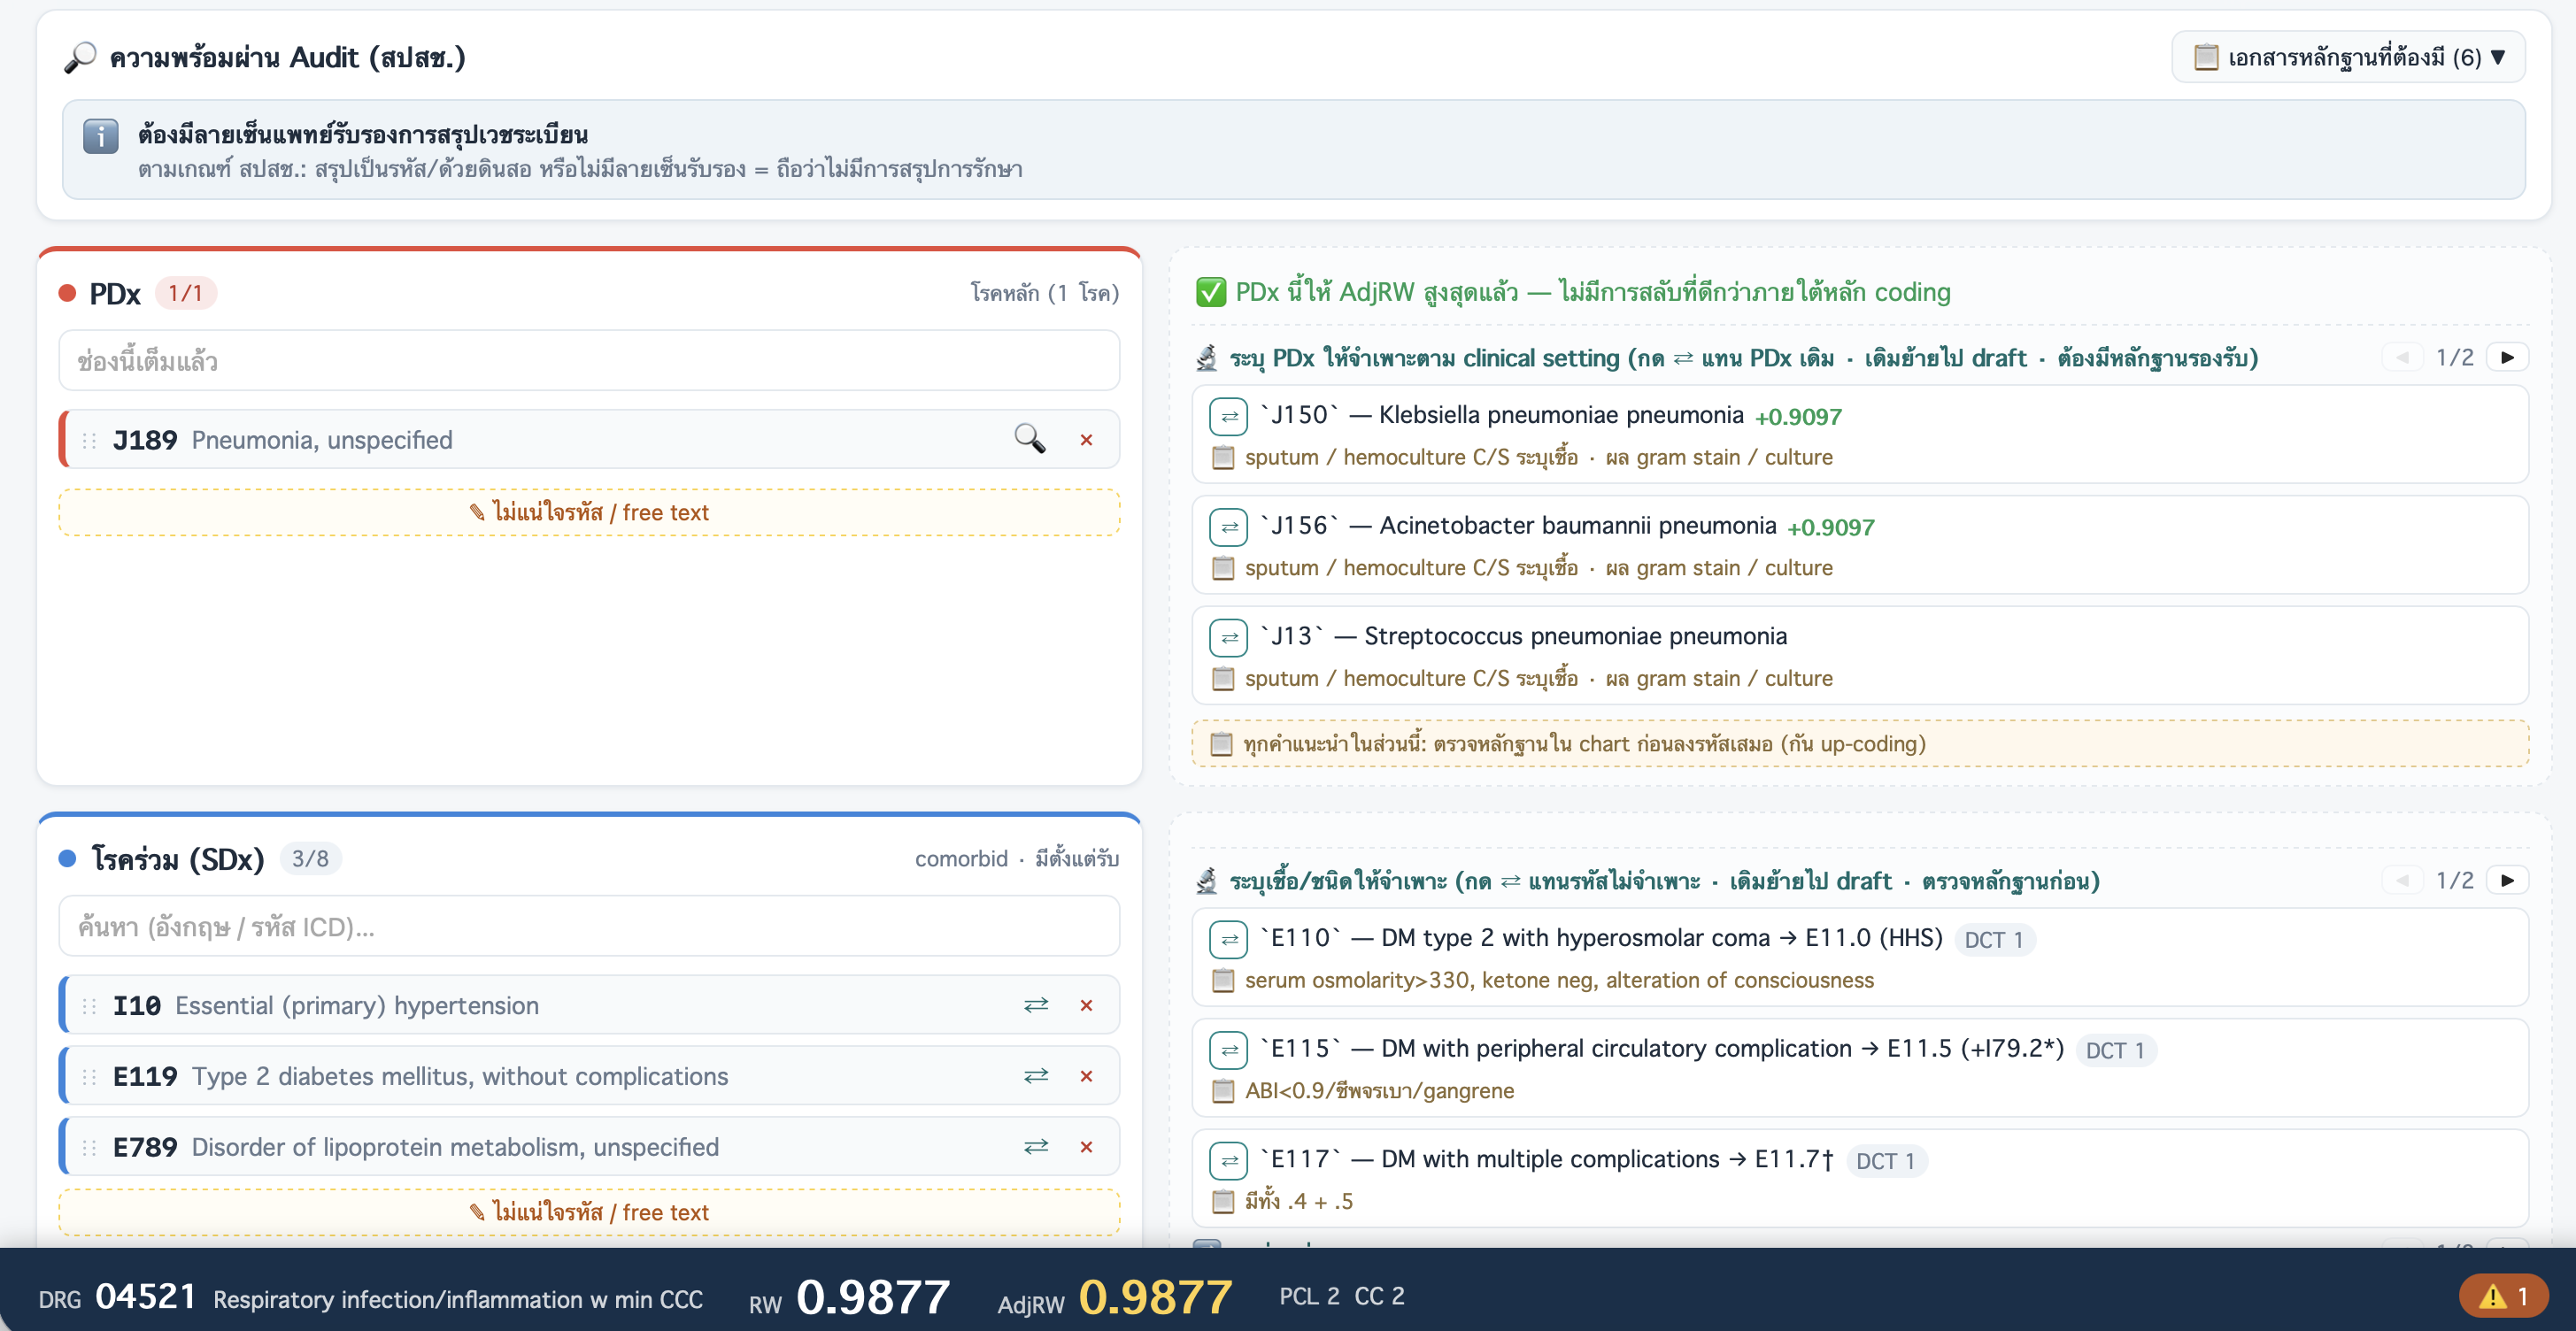The height and width of the screenshot is (1331, 2576).
Task: Click the +0.9097 gain on J150
Action: [x=1798, y=416]
